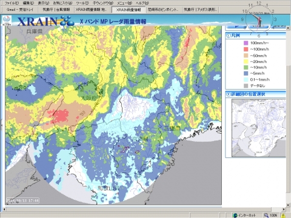Open the お気に入り menu
Screen dimensions: 291x218
(x=62, y=3)
